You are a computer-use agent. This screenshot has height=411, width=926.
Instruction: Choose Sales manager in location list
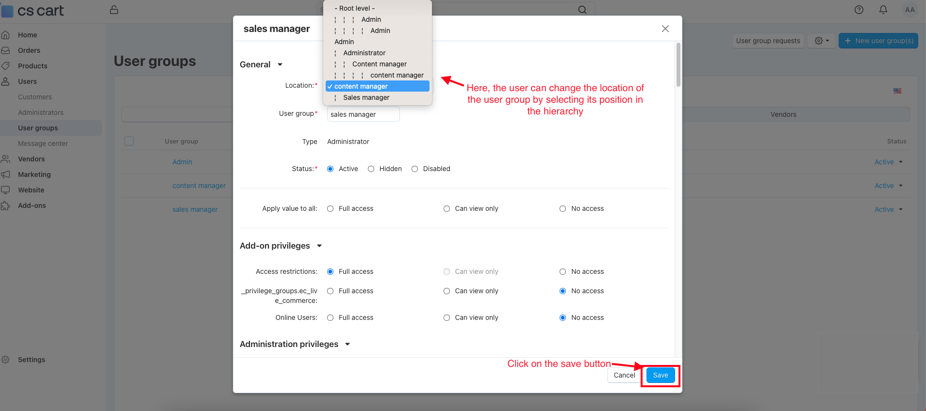click(366, 97)
